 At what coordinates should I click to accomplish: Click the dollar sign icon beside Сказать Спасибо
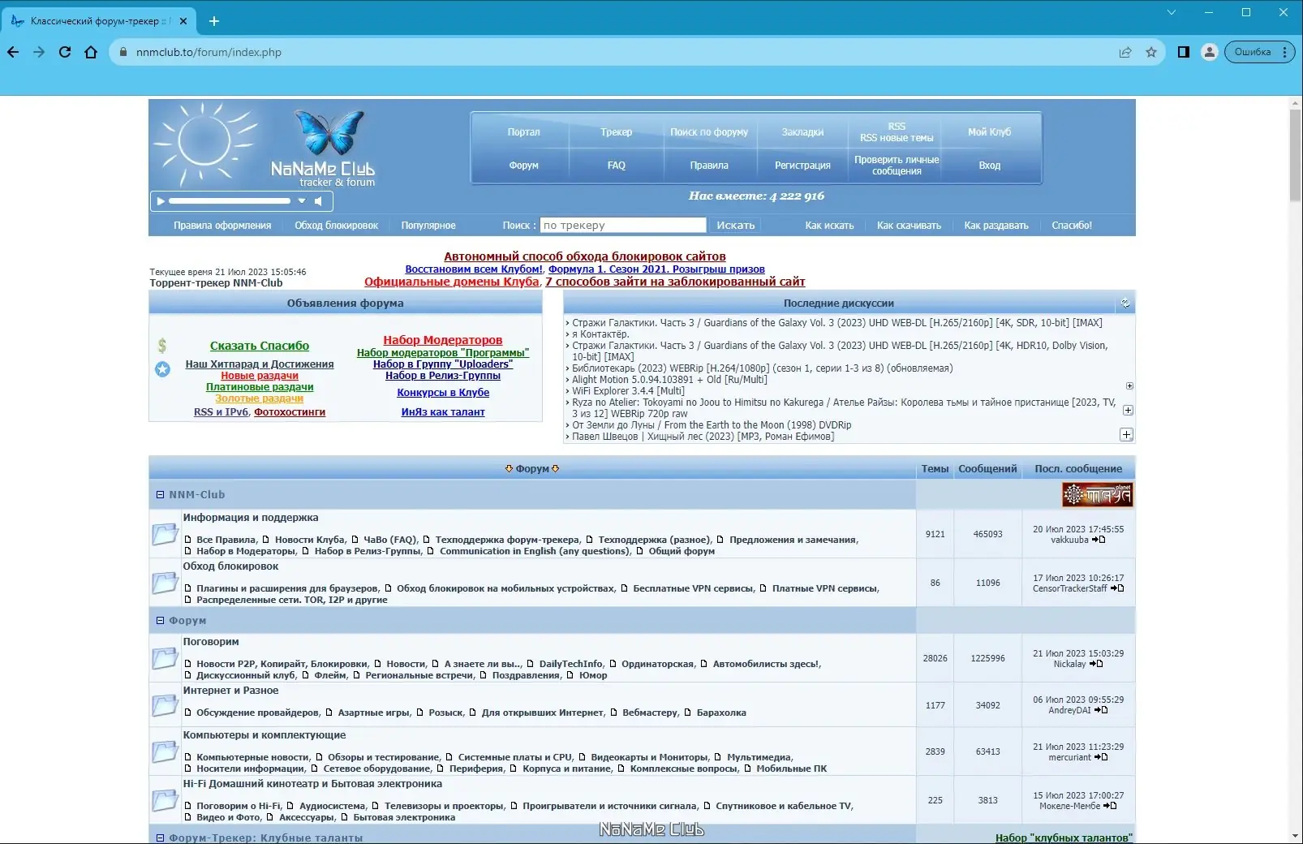[162, 346]
